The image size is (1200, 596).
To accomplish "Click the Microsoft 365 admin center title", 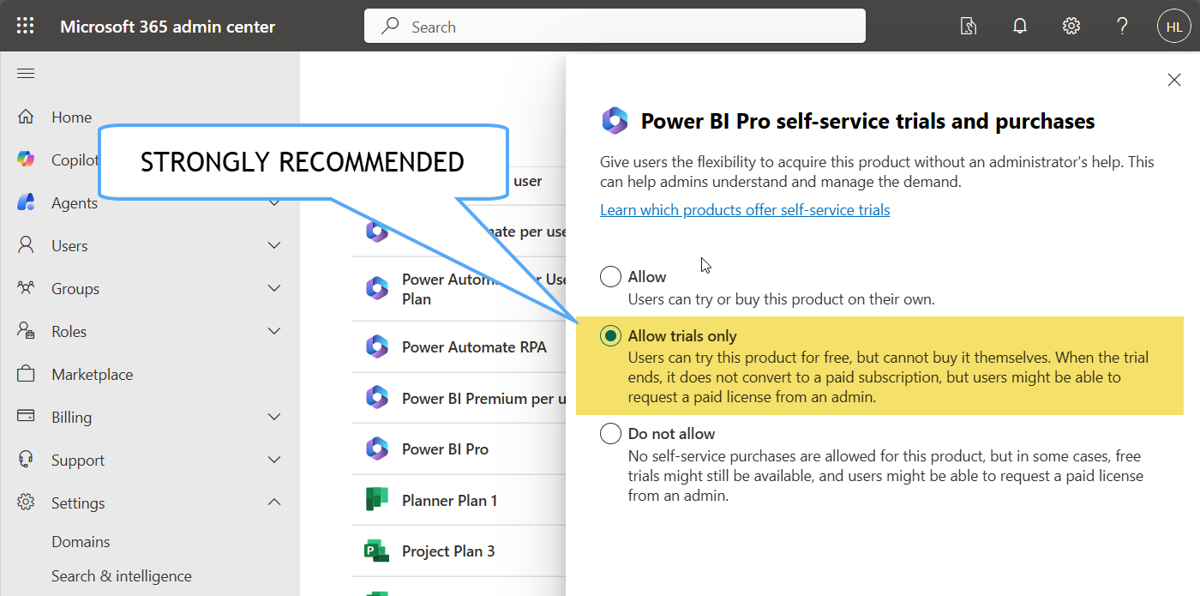I will point(168,27).
